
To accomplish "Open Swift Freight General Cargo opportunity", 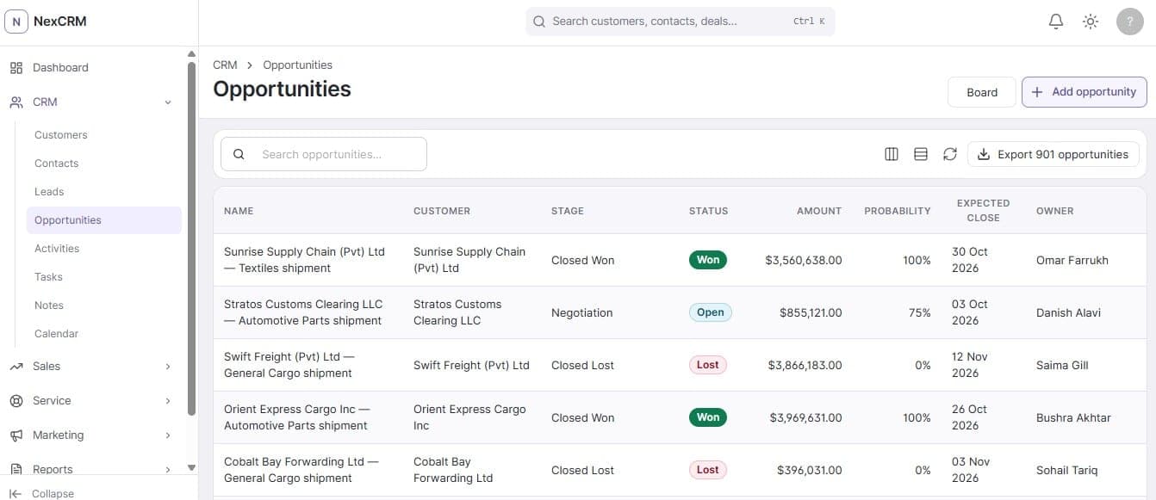I will (x=289, y=365).
